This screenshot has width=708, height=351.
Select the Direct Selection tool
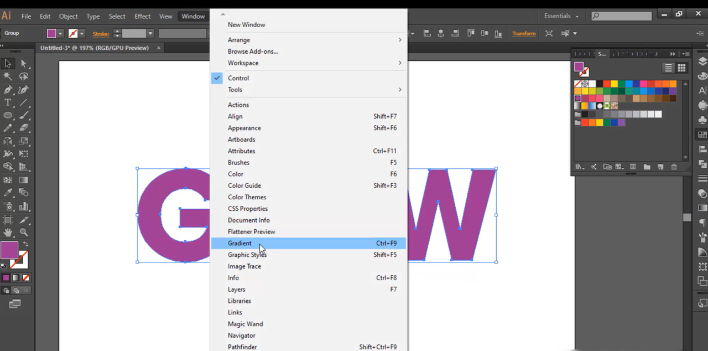coord(24,64)
